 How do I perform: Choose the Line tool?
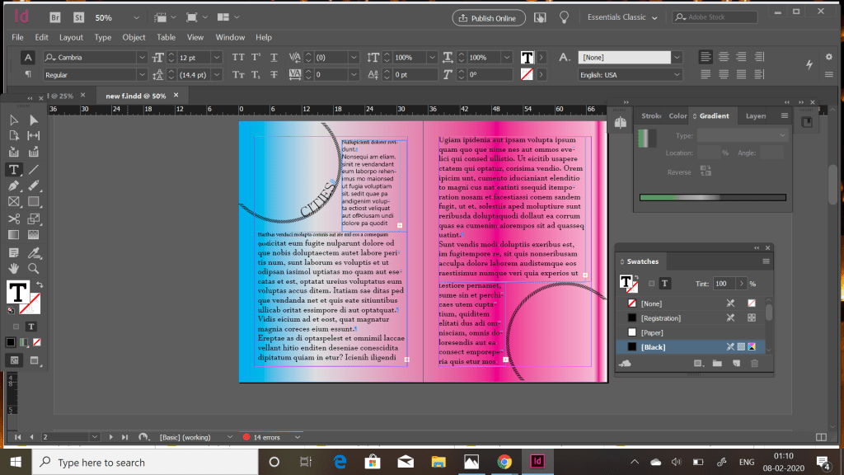34,169
